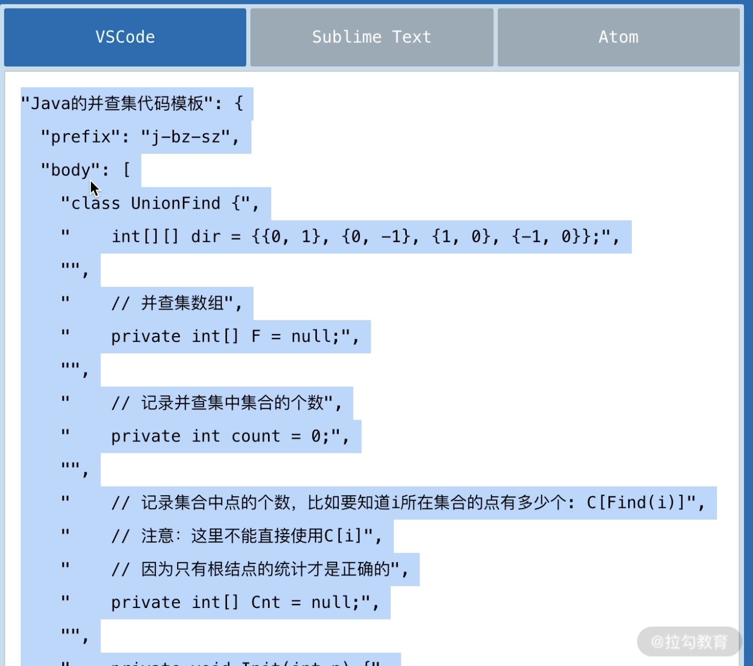Click the "// 记录并查集中集合的个数" comment
753x666 pixels.
coord(202,403)
